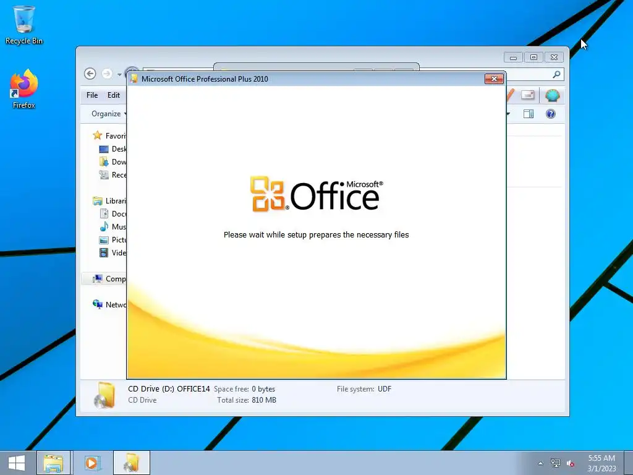This screenshot has height=475, width=633.
Task: Click "Space free: 0 bytes" in details pane
Action: [244, 389]
